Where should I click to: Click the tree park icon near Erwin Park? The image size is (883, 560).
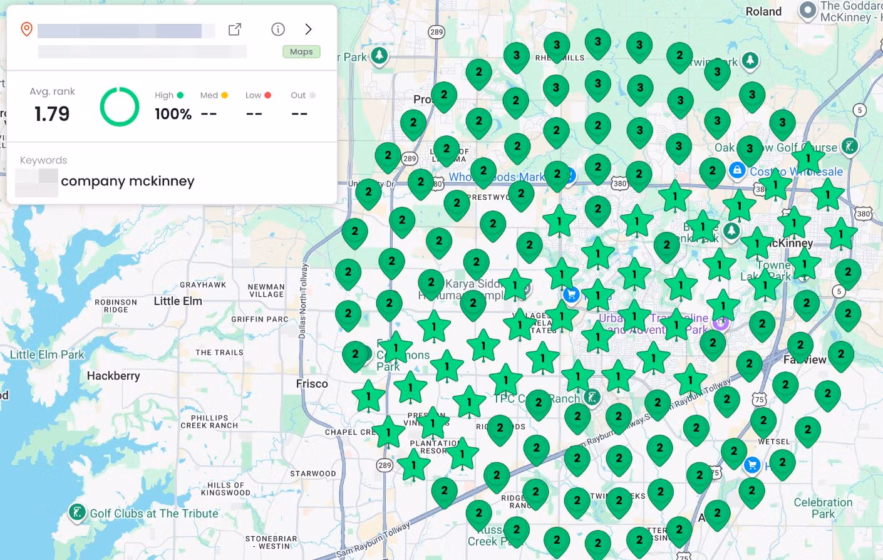(750, 61)
